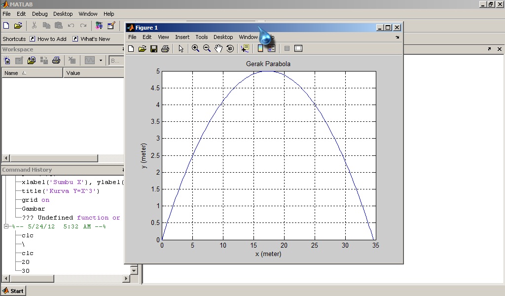This screenshot has width=505, height=296.
Task: Open the Figure window dock chevron menu
Action: [x=397, y=37]
